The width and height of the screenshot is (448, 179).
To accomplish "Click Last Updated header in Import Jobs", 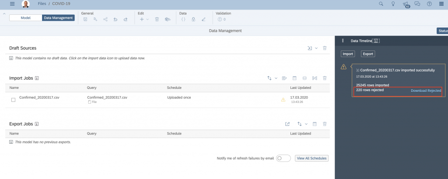I will 301,88.
